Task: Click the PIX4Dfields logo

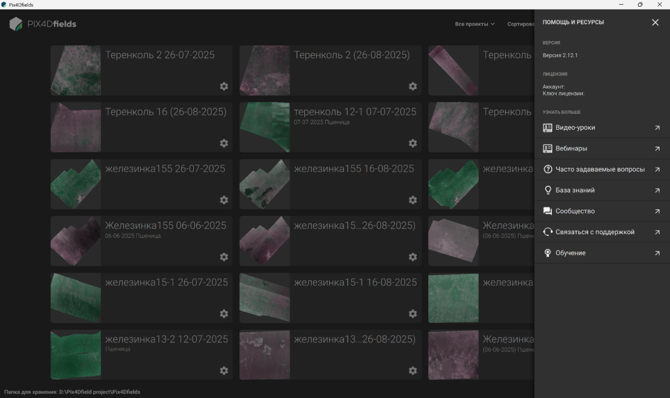Action: click(43, 24)
